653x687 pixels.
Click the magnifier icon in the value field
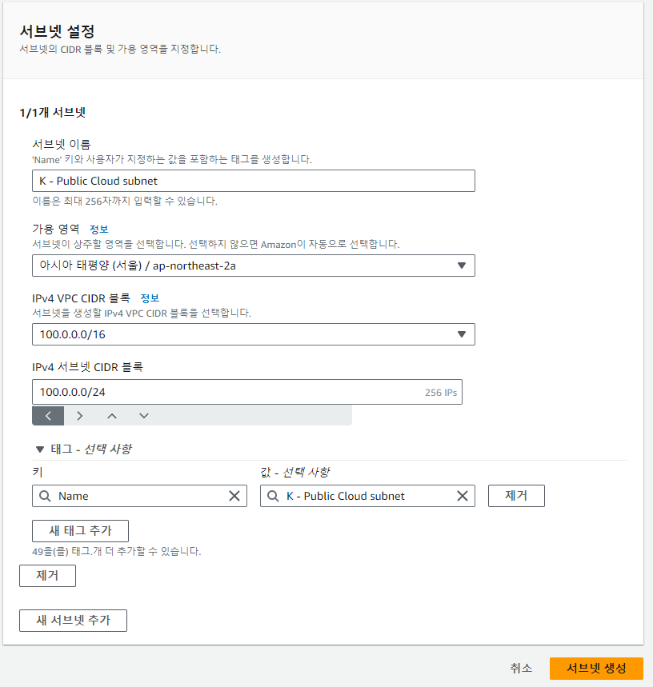coord(272,496)
